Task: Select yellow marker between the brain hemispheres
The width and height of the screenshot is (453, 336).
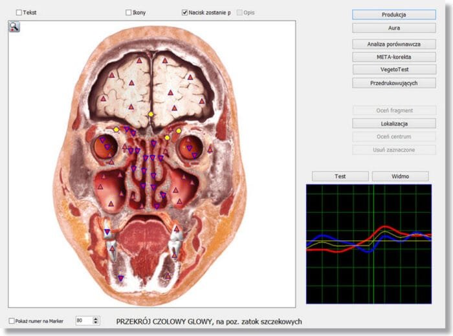Action: [151, 114]
